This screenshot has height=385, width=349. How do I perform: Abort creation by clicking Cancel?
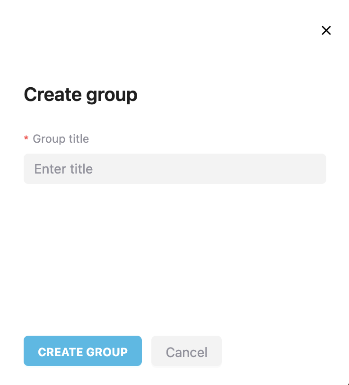click(x=186, y=352)
